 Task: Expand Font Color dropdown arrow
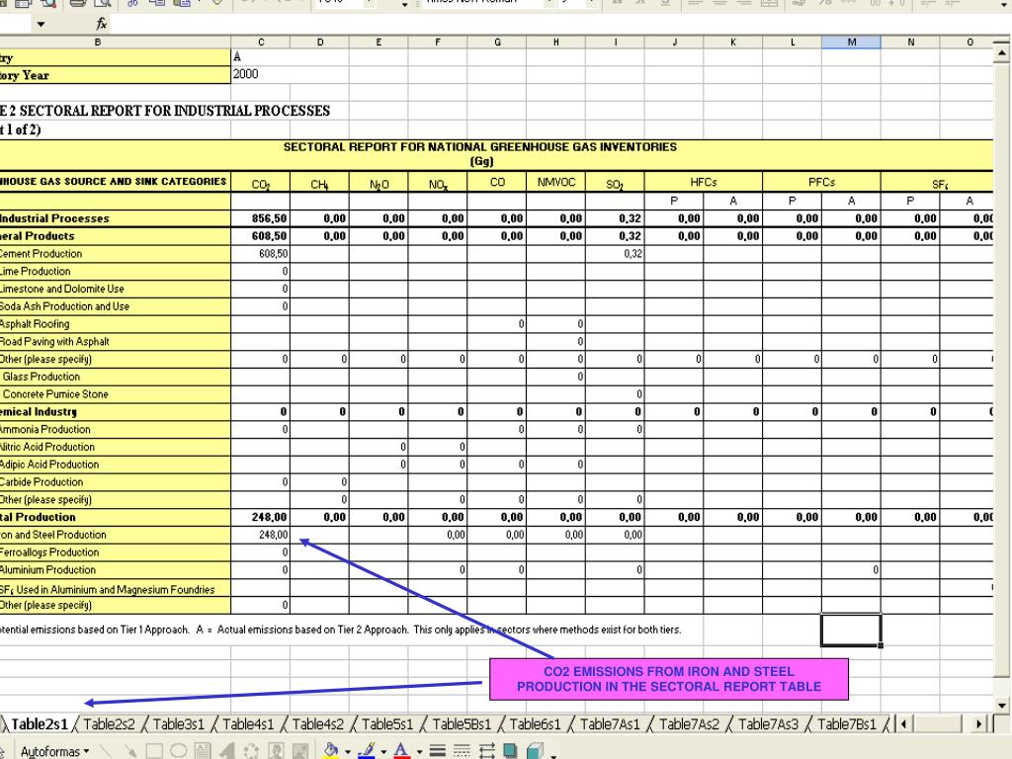pos(419,752)
